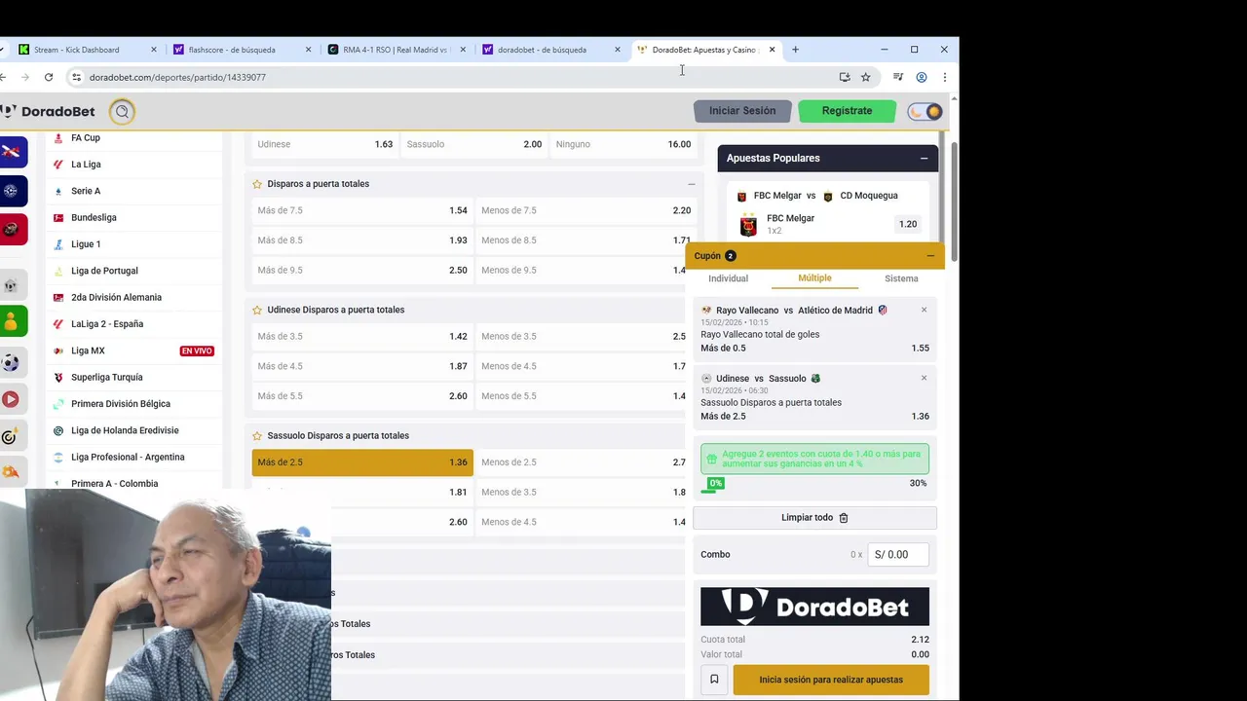
Task: Click the Iniciar Sesión button
Action: (742, 111)
